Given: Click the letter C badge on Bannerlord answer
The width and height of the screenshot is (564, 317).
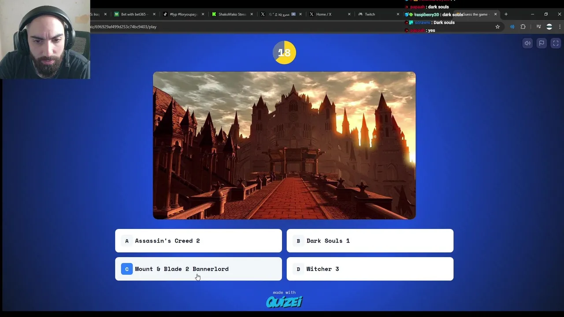Looking at the screenshot, I should tap(127, 269).
